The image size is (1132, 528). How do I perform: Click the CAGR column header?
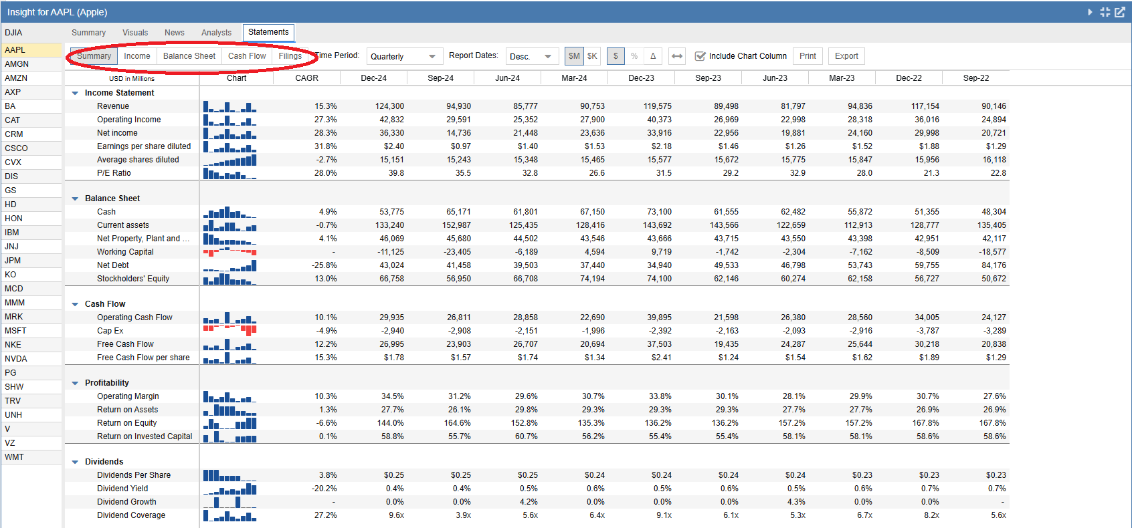point(306,78)
